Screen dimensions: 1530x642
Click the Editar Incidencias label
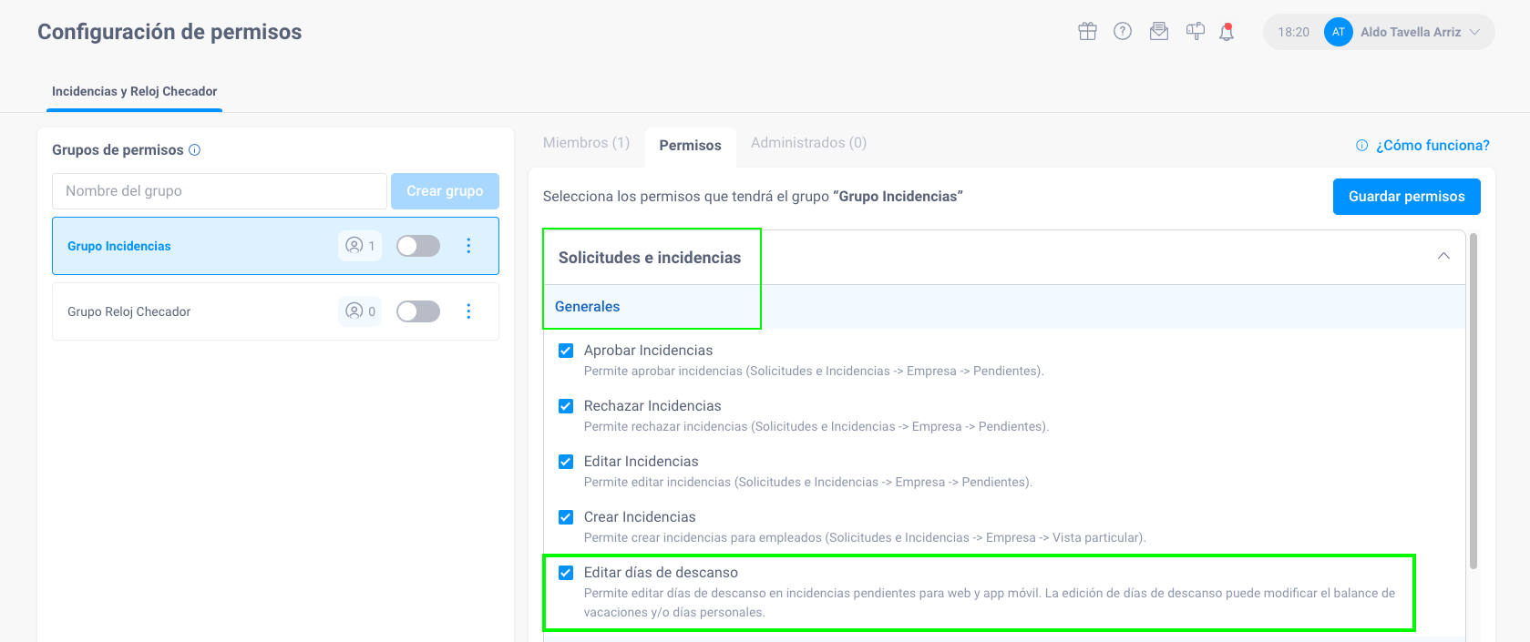click(x=641, y=462)
